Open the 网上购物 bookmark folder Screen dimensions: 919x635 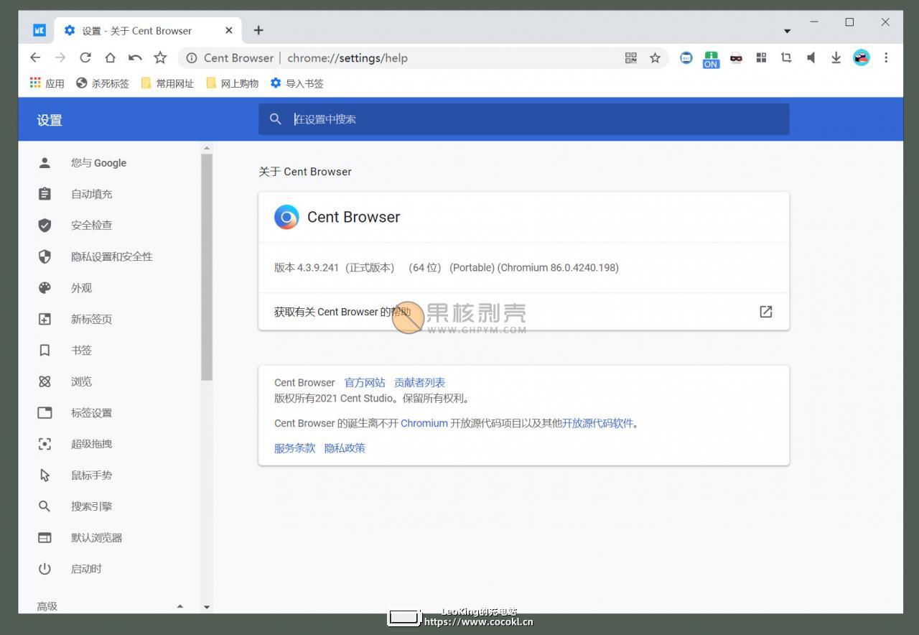click(x=232, y=83)
